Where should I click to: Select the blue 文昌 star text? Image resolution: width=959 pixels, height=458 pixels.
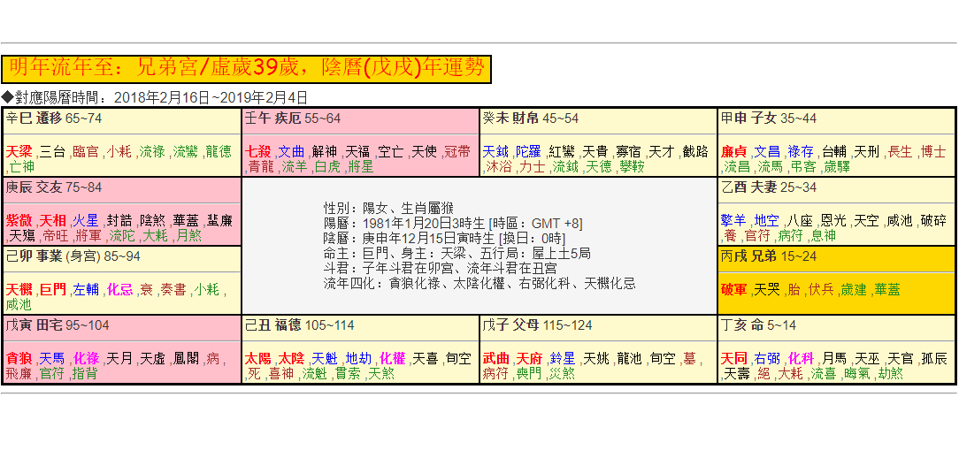[767, 151]
